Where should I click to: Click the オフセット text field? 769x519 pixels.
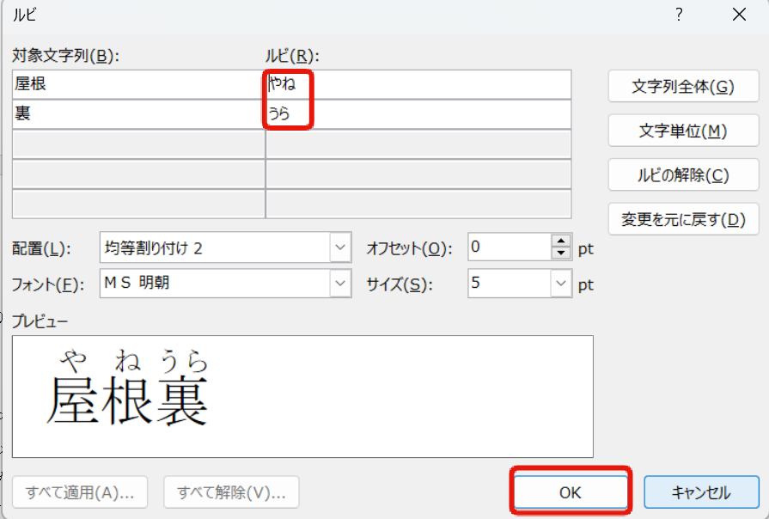pos(509,248)
